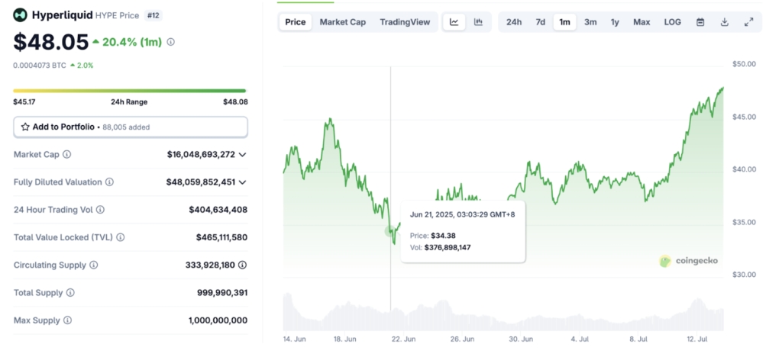This screenshot has width=782, height=357.
Task: Toggle LOG scale on chart
Action: coord(672,22)
